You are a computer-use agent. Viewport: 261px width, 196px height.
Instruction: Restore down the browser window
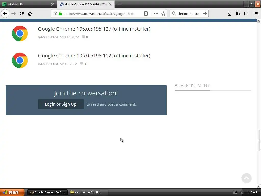(252, 4)
